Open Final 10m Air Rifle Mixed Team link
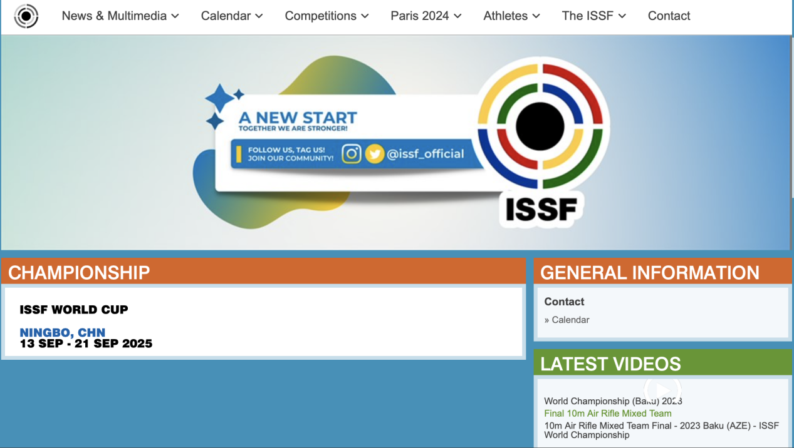The image size is (794, 448). pos(608,413)
